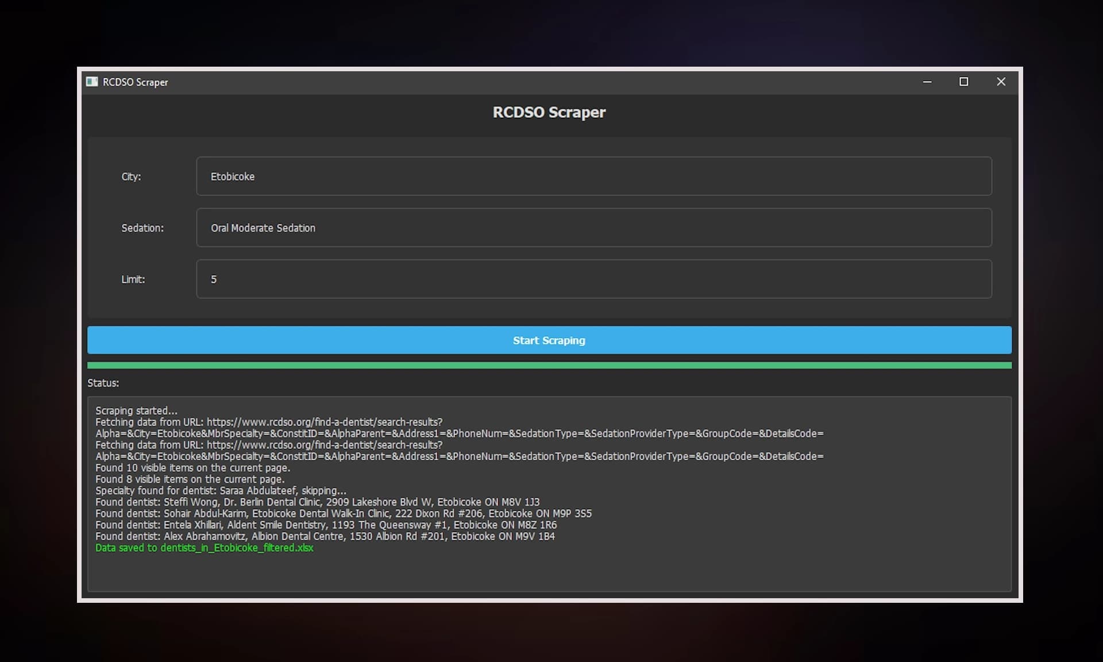The image size is (1103, 662).
Task: Select the Limit field showing 5
Action: 594,279
